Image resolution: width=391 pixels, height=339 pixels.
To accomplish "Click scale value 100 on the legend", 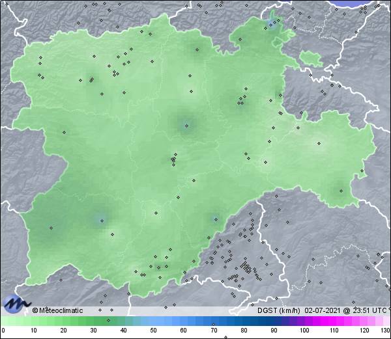I will click(304, 331).
